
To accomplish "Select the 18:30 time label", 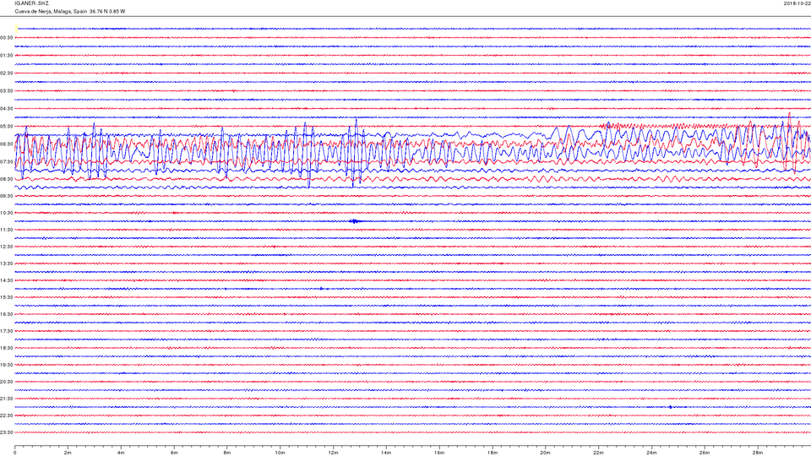I will click(6, 348).
